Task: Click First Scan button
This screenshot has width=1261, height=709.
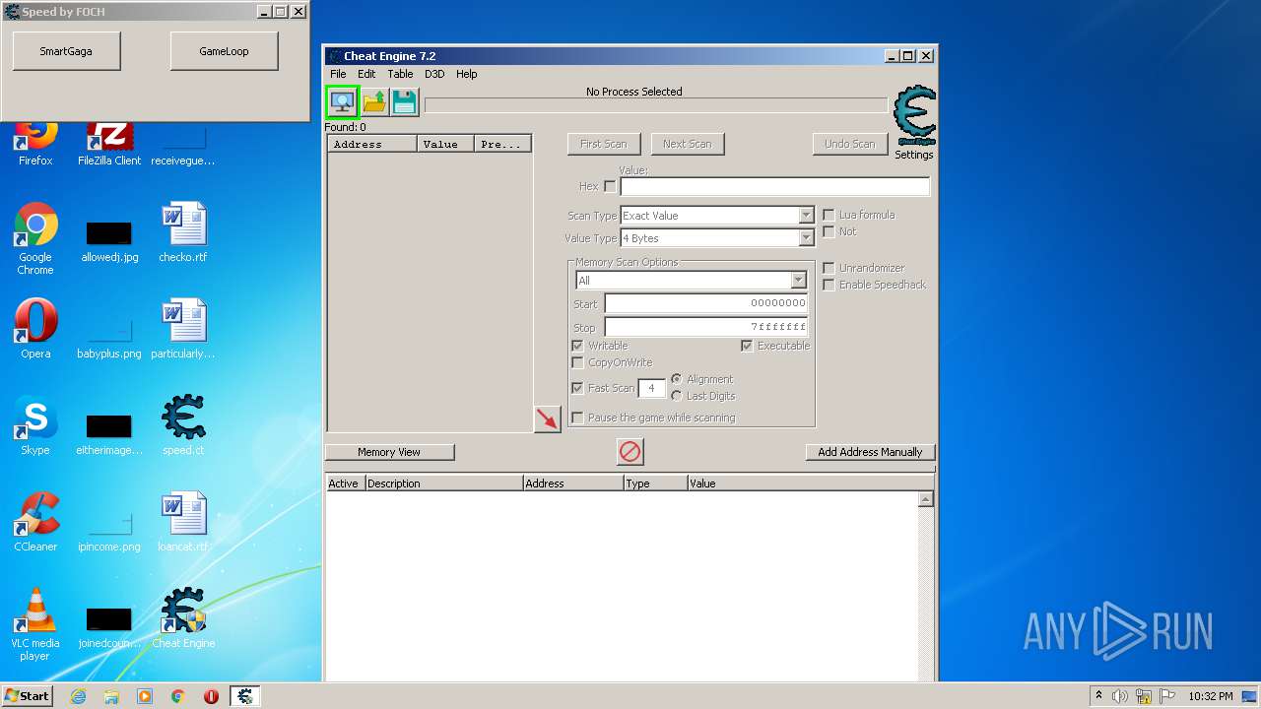Action: 604,144
